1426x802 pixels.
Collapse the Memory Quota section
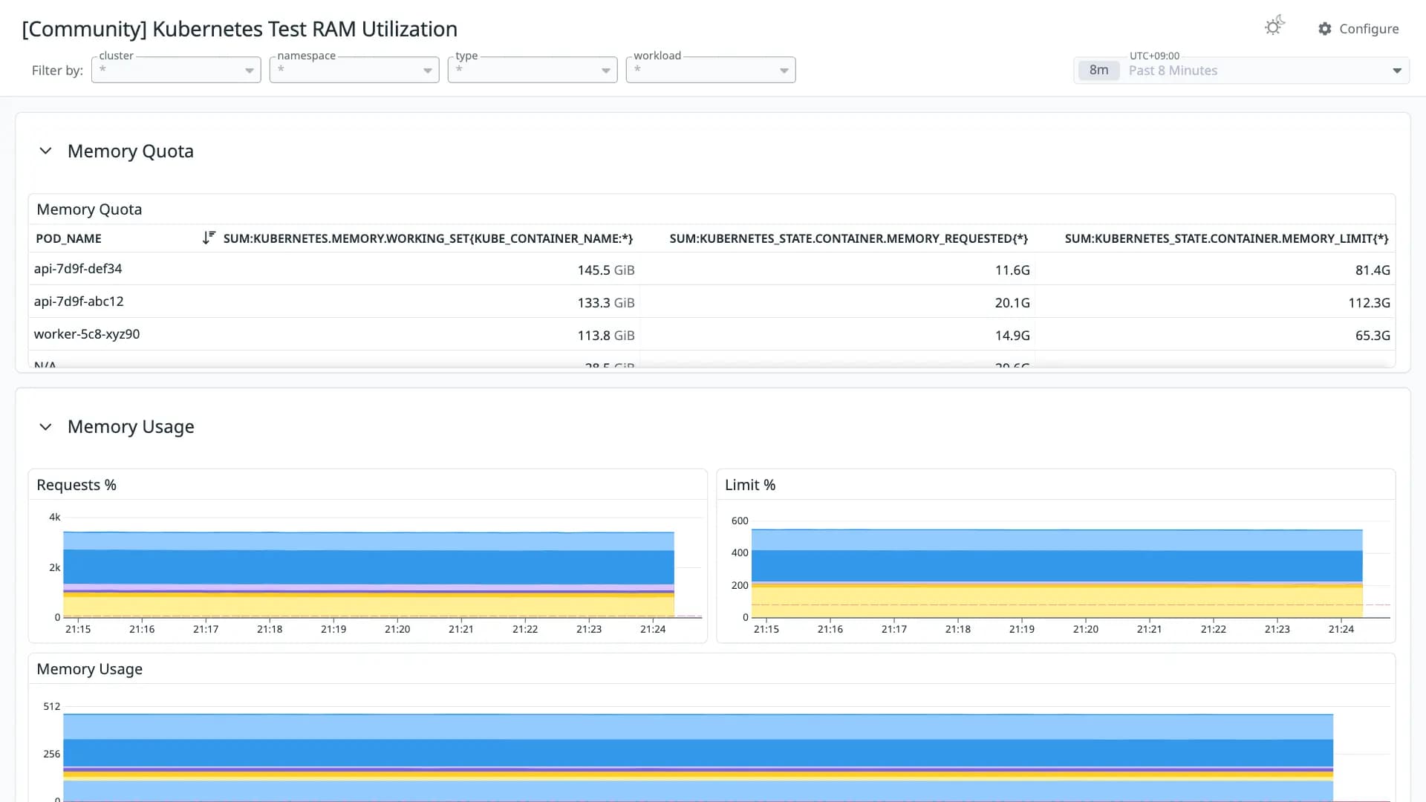(45, 151)
